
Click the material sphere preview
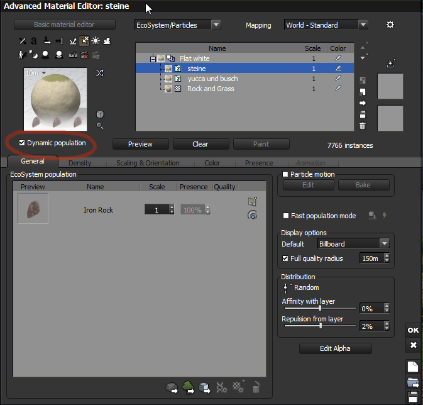coord(55,99)
